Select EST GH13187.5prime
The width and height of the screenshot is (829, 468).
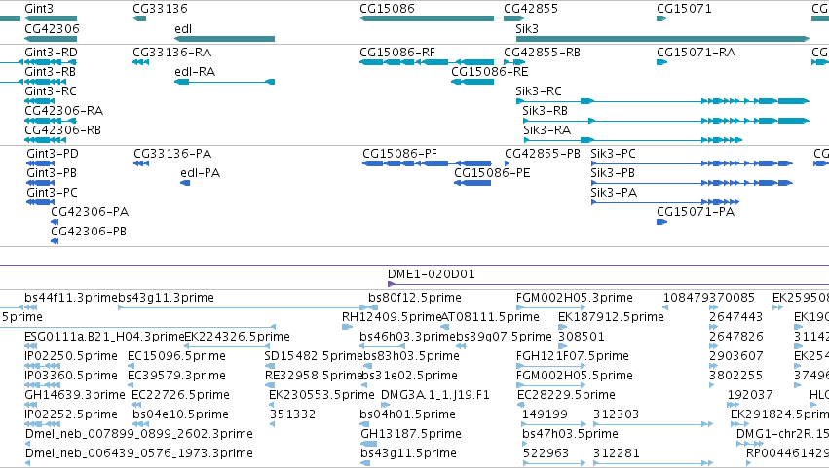[411, 435]
